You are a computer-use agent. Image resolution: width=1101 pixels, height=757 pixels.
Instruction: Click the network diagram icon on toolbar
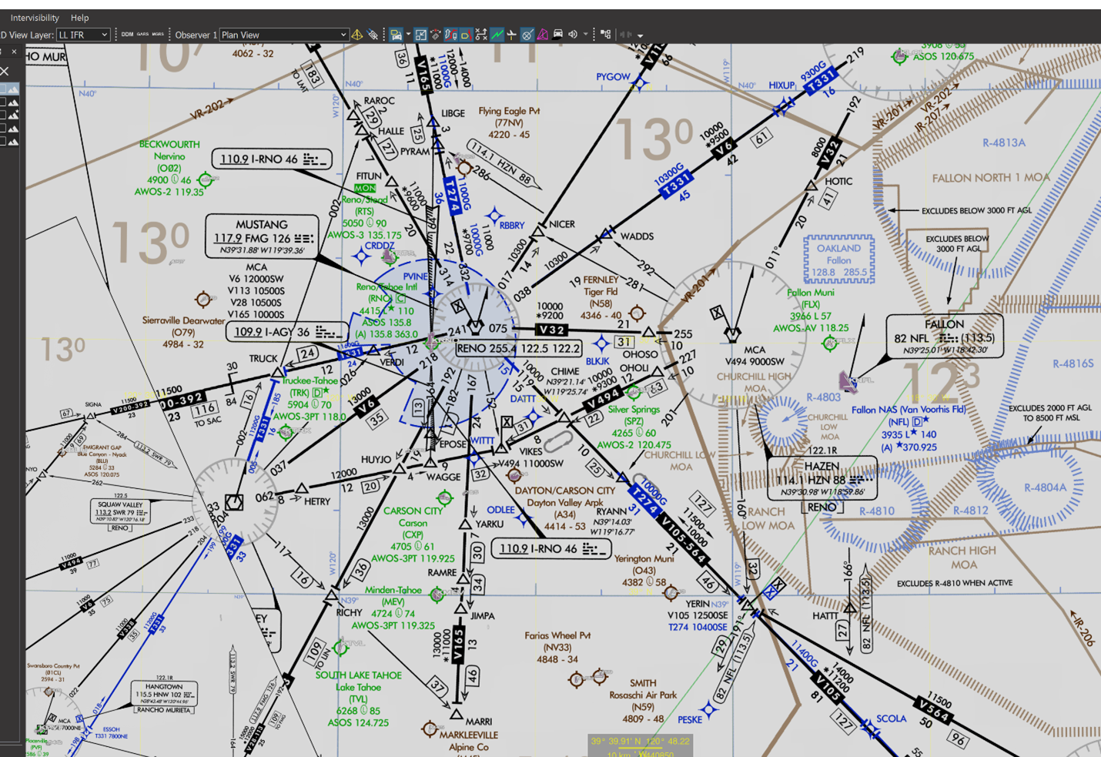click(607, 35)
